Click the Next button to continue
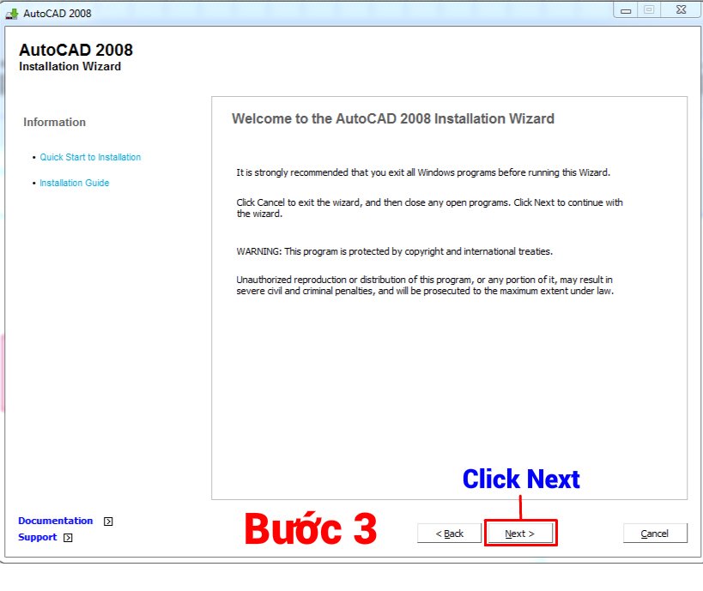Image resolution: width=703 pixels, height=591 pixels. point(520,534)
